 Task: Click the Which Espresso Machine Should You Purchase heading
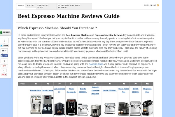coord(57,28)
